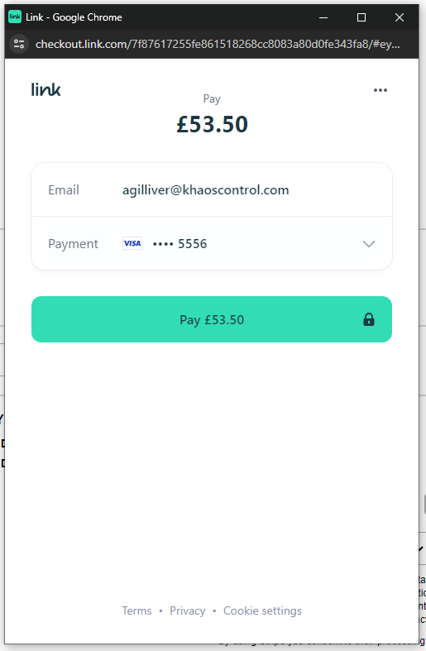Click the Link logo in page header
This screenshot has height=651, width=426.
point(46,89)
